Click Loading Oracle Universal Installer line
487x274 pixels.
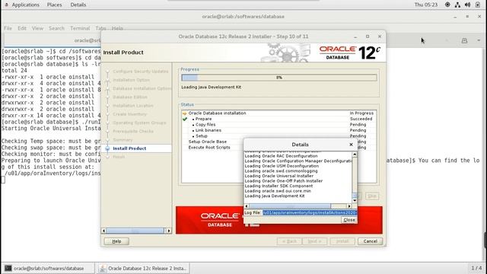pyautogui.click(x=279, y=176)
